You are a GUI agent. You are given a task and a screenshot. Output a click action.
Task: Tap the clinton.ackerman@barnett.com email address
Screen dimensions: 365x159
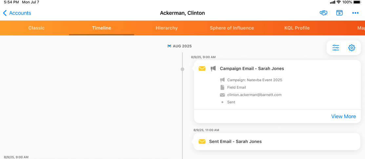click(254, 95)
